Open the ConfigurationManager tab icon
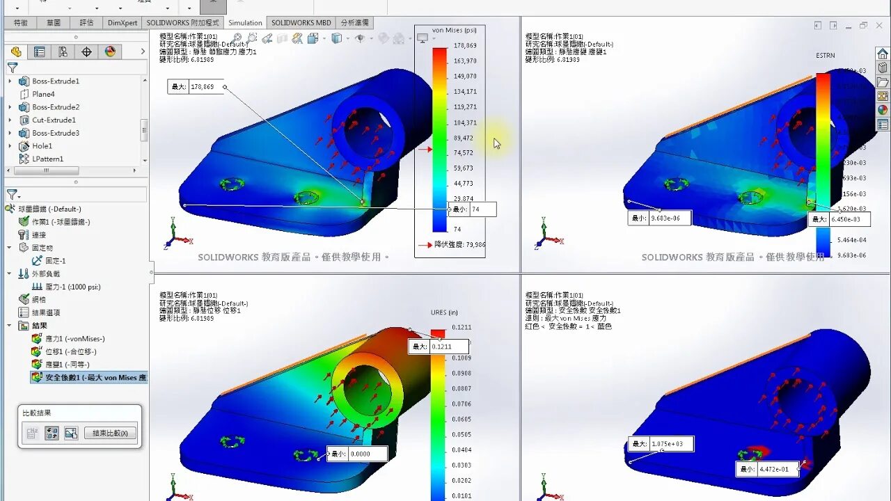Viewport: 891px width, 501px height. [63, 52]
